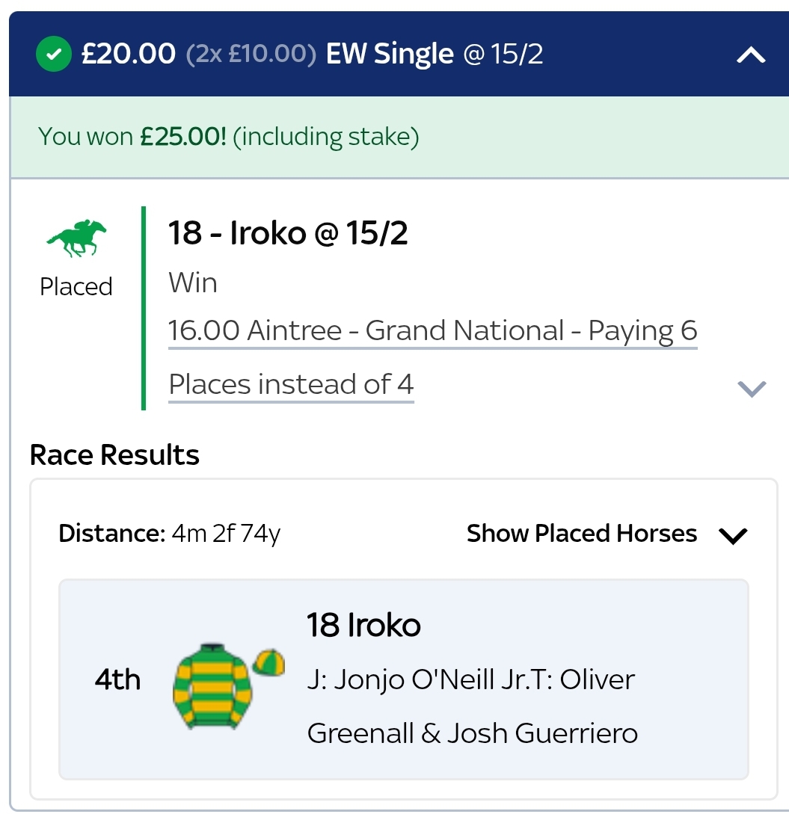
Task: Click the green checkmark success icon
Action: (x=52, y=55)
